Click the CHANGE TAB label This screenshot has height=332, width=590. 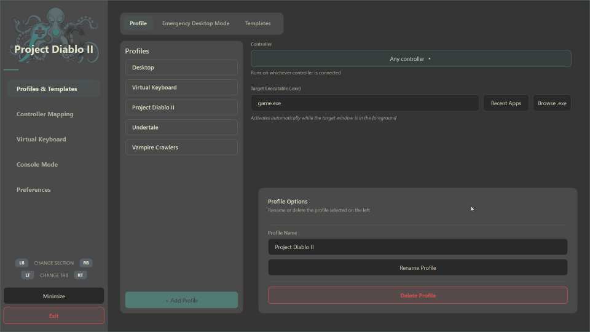click(54, 275)
